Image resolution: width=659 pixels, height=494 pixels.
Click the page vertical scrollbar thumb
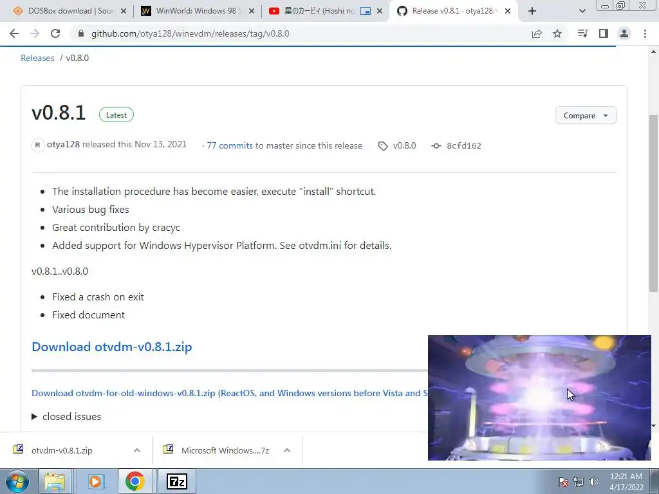[x=653, y=203]
